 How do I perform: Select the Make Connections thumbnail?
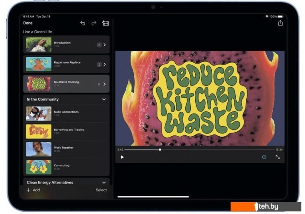(x=39, y=114)
